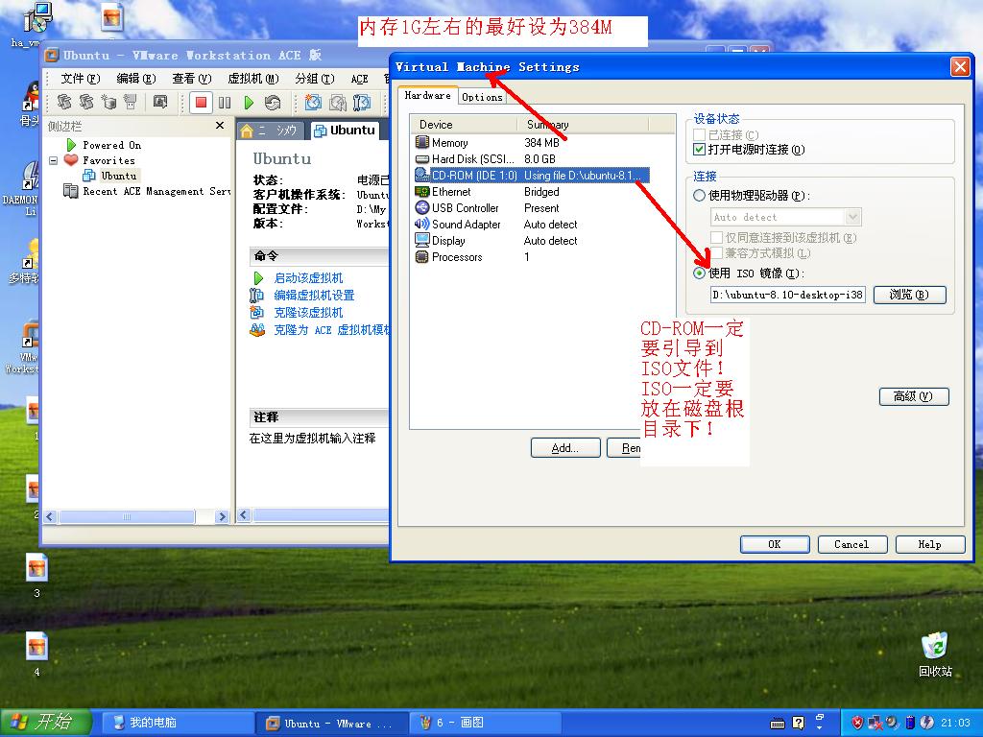Click the 浏览 (Browse) button
Screen dimensions: 983x737
(x=909, y=295)
